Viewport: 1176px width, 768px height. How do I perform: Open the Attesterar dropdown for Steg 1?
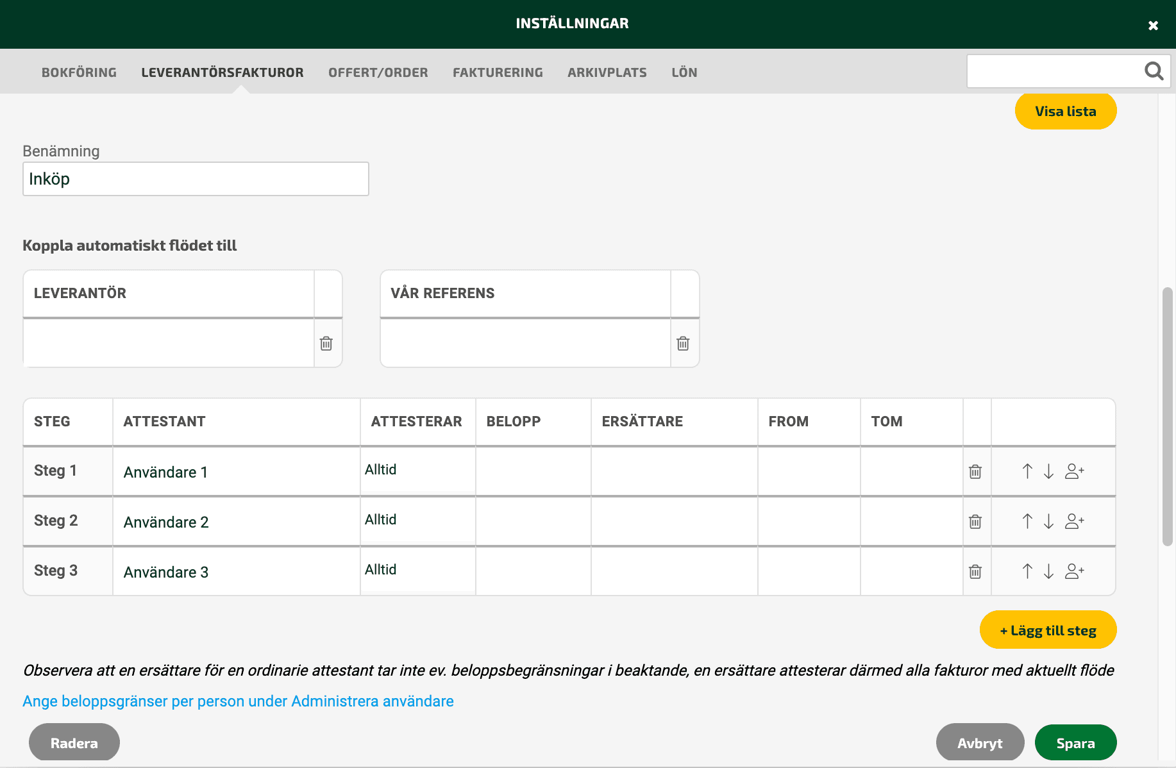click(418, 470)
